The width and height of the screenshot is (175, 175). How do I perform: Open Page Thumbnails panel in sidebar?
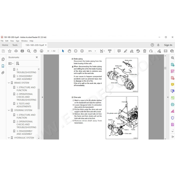[x=3, y=59]
